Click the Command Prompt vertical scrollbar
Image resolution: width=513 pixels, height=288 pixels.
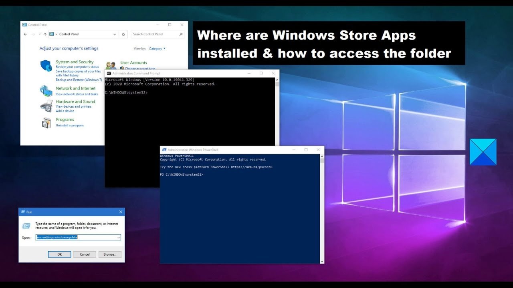pos(277,112)
